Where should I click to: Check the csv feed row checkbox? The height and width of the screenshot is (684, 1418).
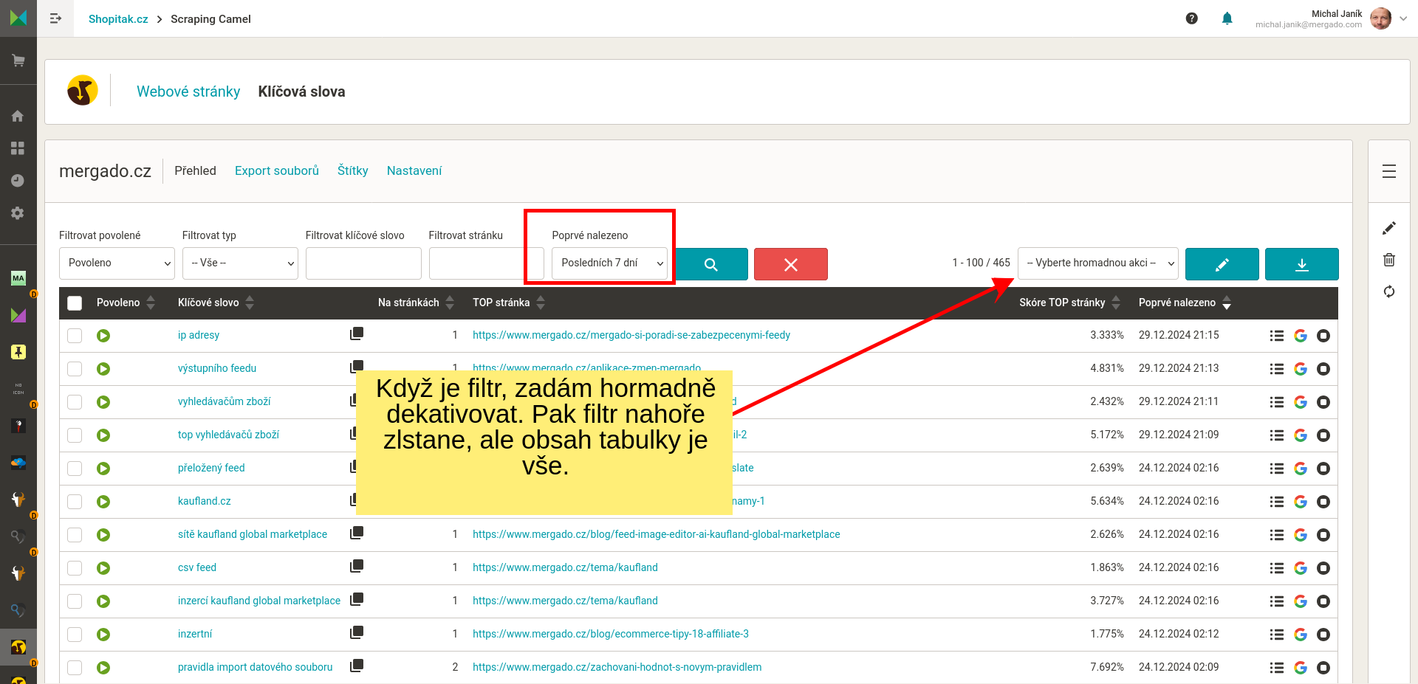point(75,568)
